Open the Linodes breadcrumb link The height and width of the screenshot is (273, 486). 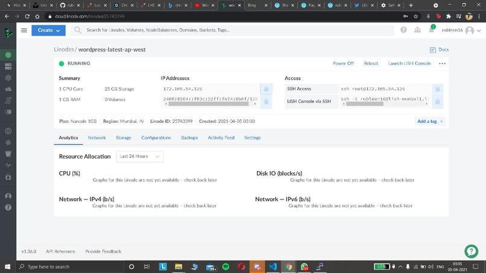pos(63,49)
